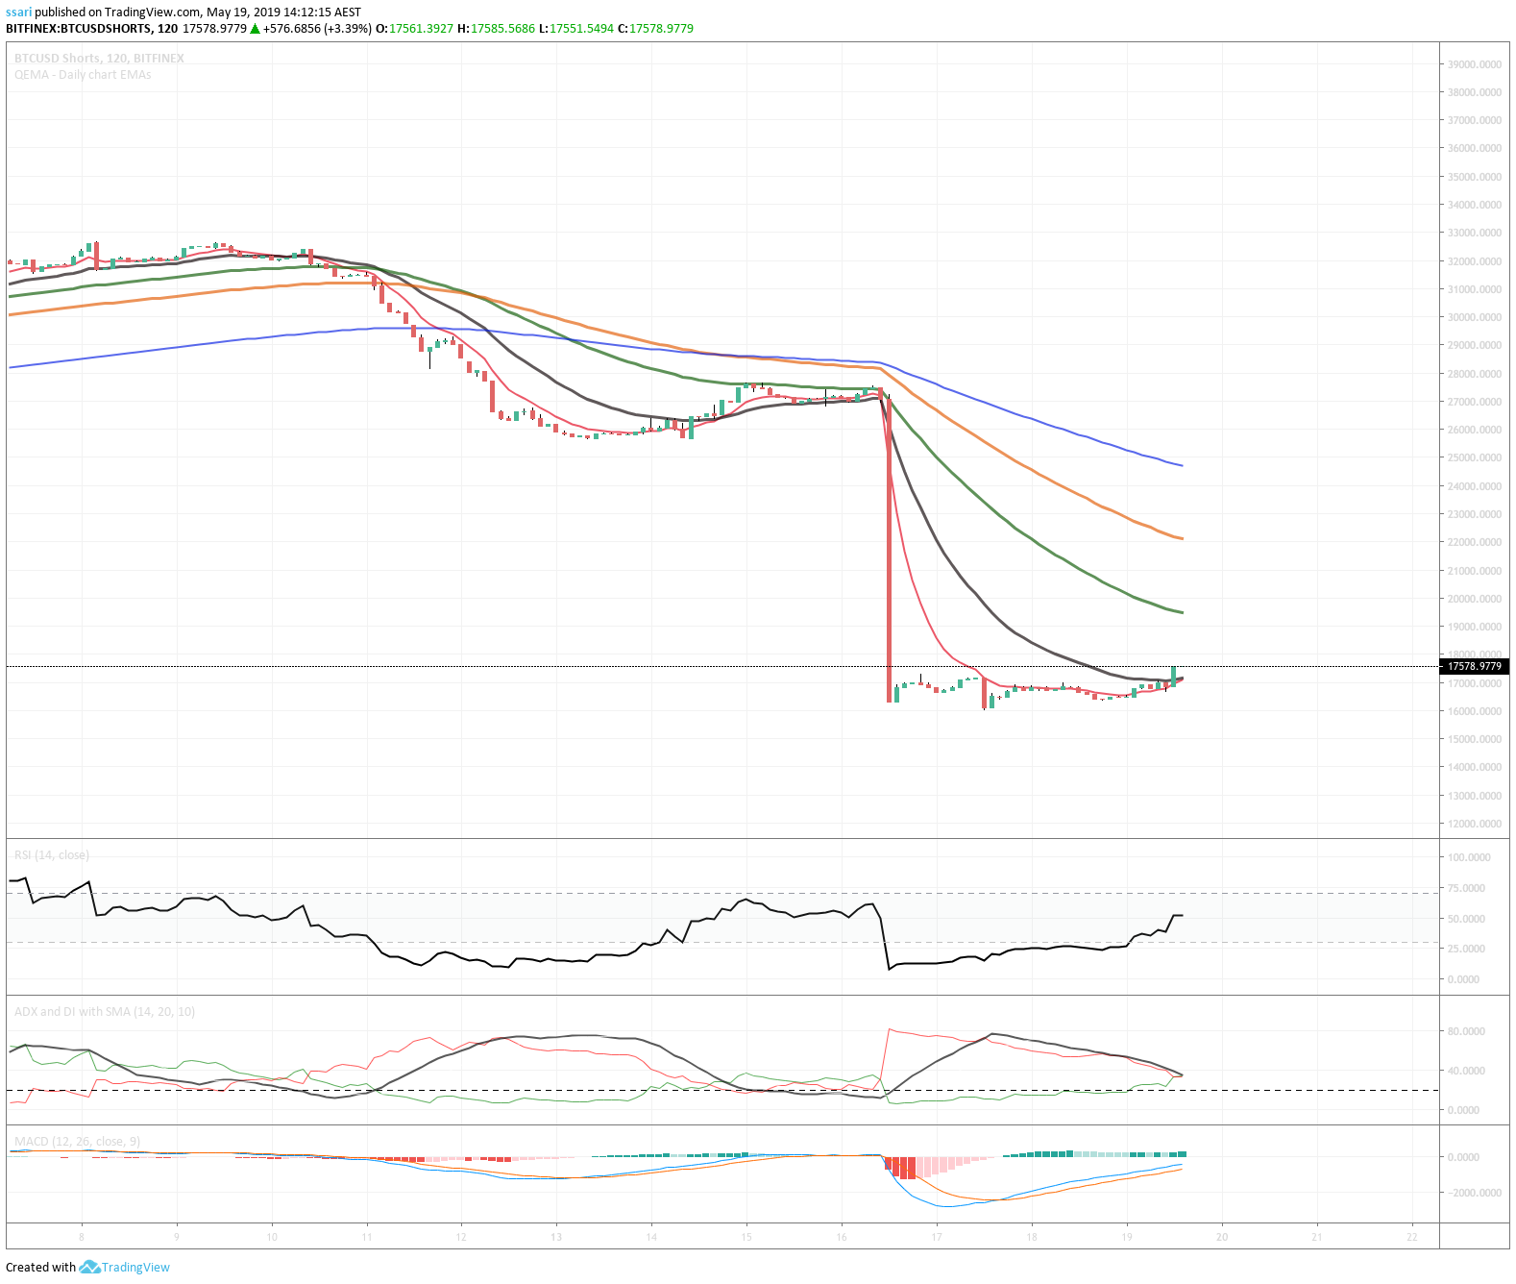
Task: Select the QEMA - Daily chart EMAs legend
Action: 83,75
